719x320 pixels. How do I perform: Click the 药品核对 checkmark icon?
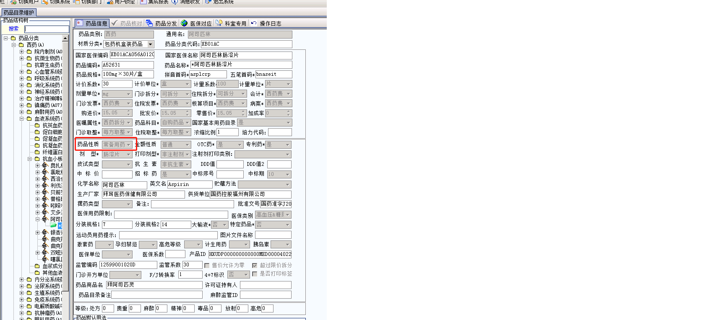click(x=115, y=23)
